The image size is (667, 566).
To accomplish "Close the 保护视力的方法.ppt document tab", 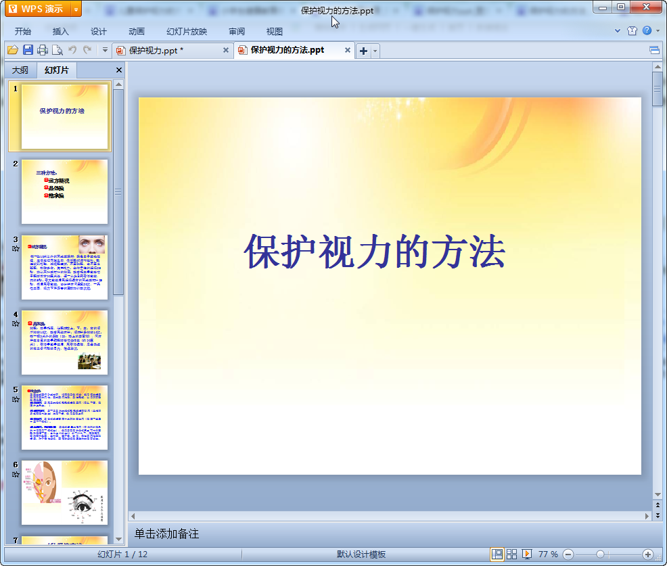I will click(348, 50).
